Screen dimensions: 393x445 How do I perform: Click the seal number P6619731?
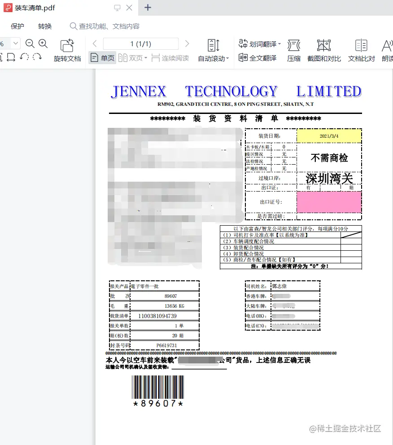[x=166, y=345]
